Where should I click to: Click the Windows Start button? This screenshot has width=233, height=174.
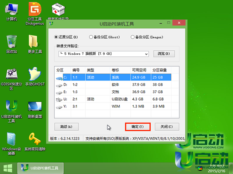(8, 168)
